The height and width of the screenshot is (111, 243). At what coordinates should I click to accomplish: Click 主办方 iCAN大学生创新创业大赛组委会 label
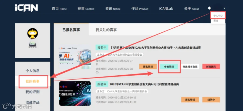click(x=120, y=55)
